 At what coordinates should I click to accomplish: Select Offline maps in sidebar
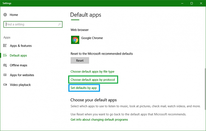click(x=18, y=65)
